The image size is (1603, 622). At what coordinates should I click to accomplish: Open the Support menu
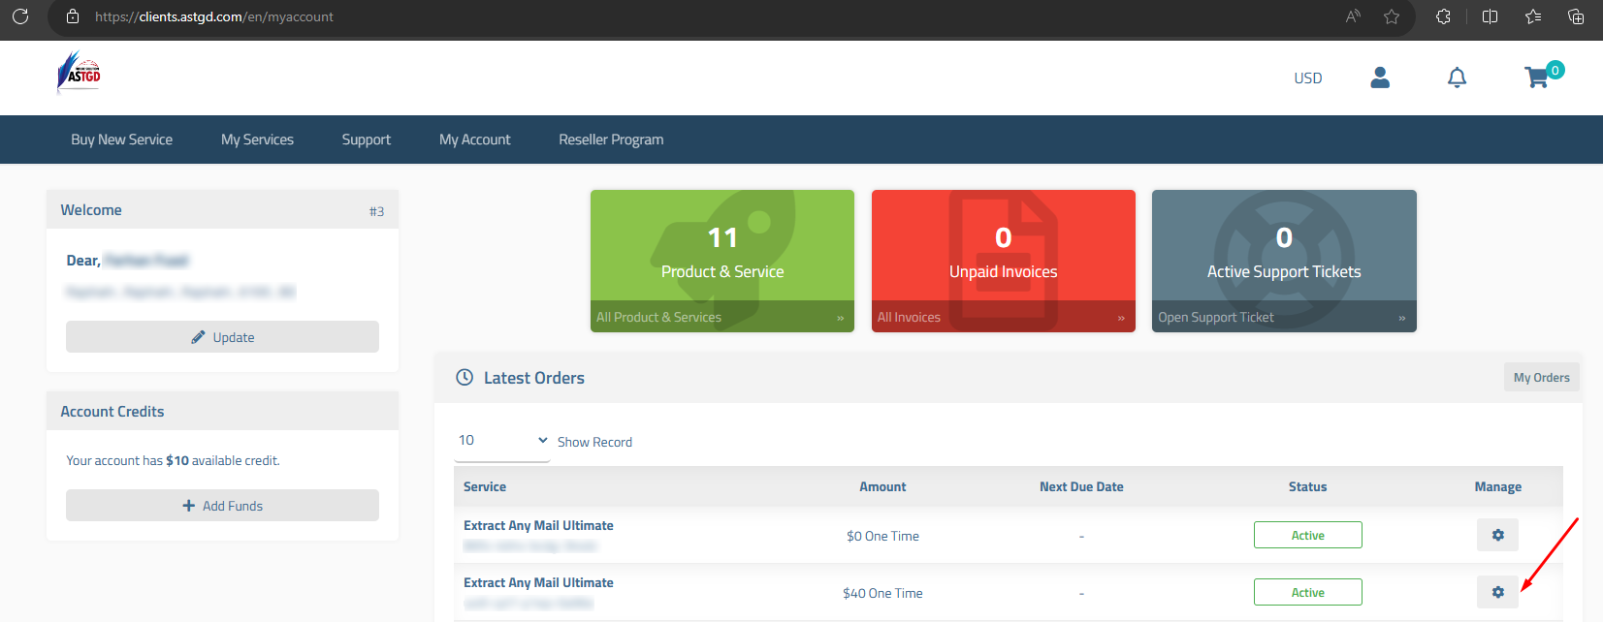pyautogui.click(x=367, y=140)
